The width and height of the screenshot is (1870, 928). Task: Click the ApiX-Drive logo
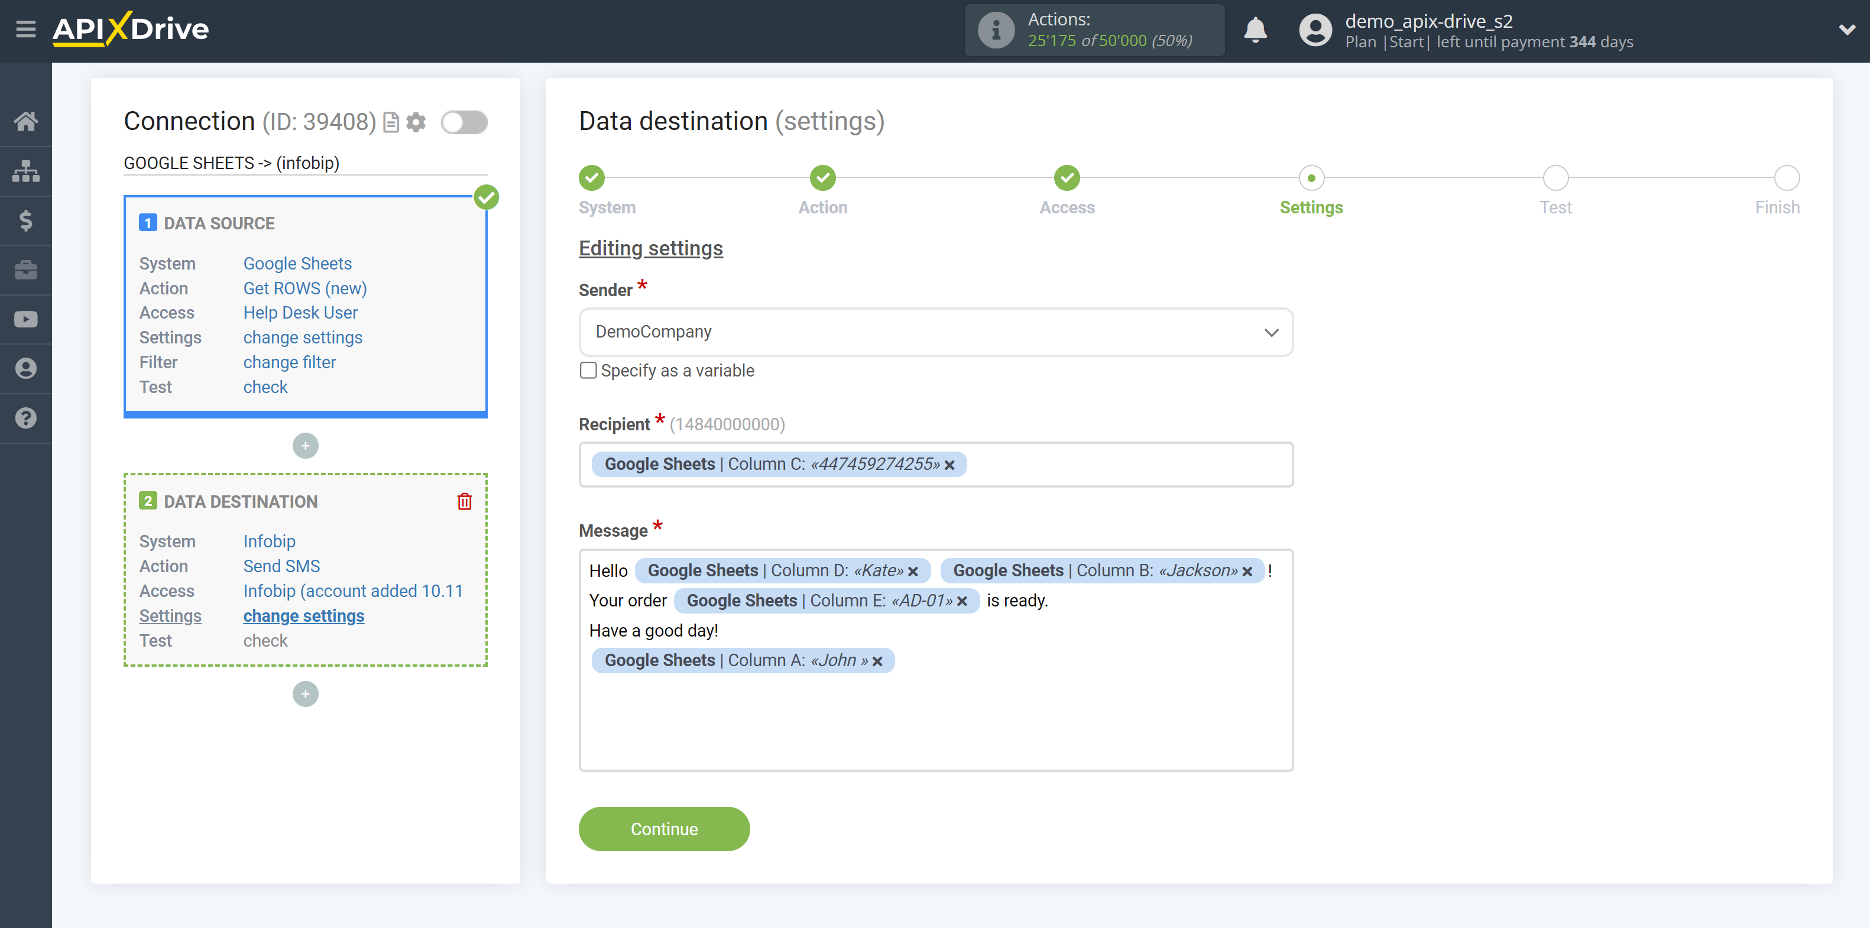[x=131, y=30]
